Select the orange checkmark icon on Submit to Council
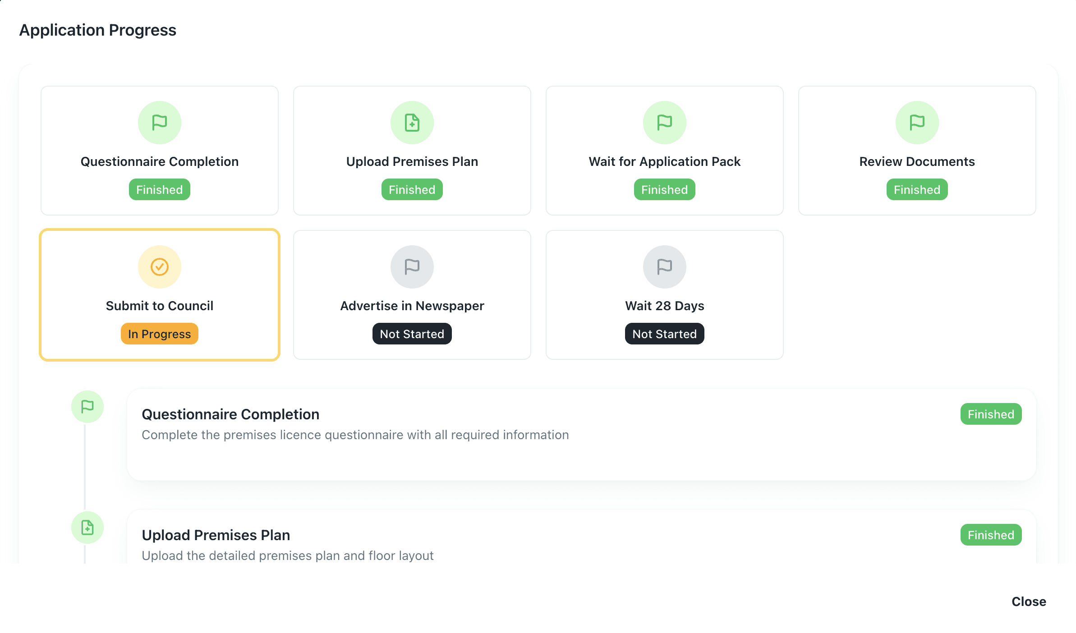 159,266
